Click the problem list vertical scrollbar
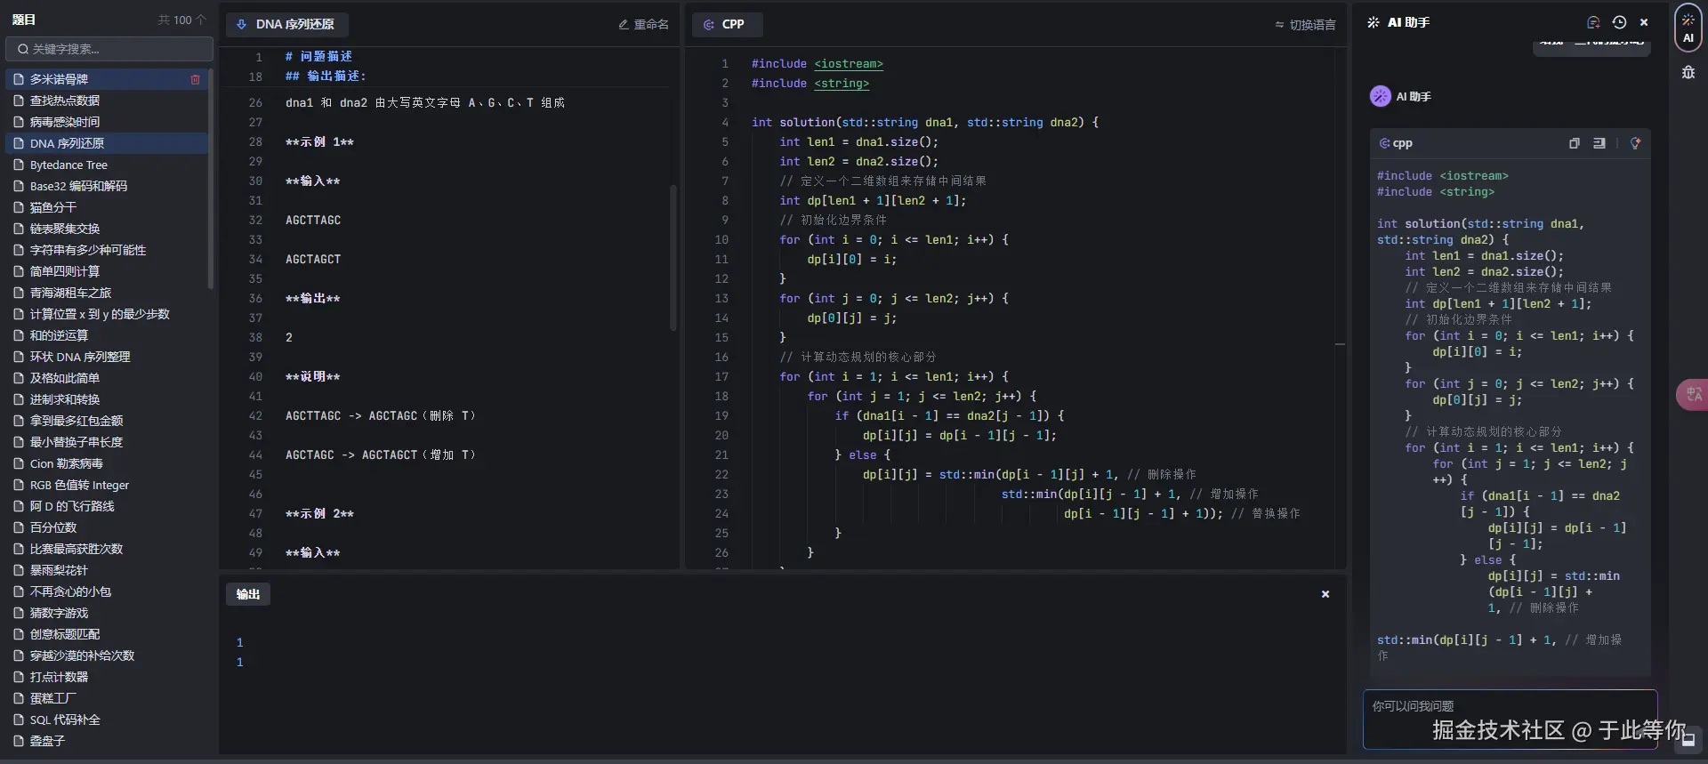This screenshot has width=1708, height=764. click(x=211, y=178)
